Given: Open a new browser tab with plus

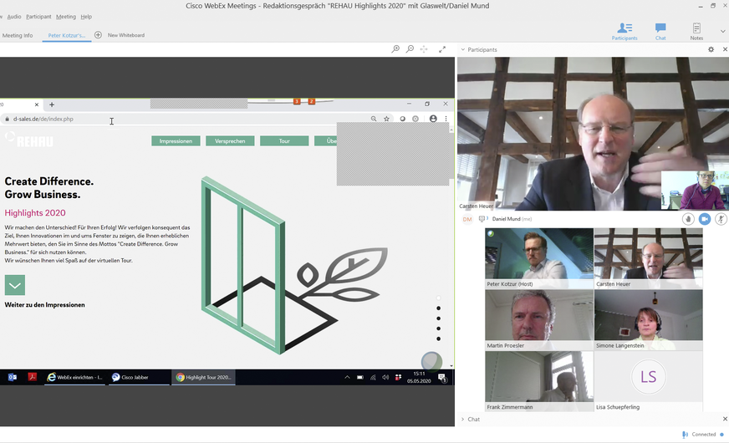Looking at the screenshot, I should pos(52,104).
